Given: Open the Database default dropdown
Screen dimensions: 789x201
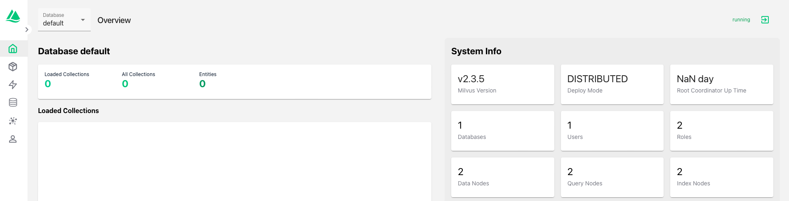Looking at the screenshot, I should 64,20.
